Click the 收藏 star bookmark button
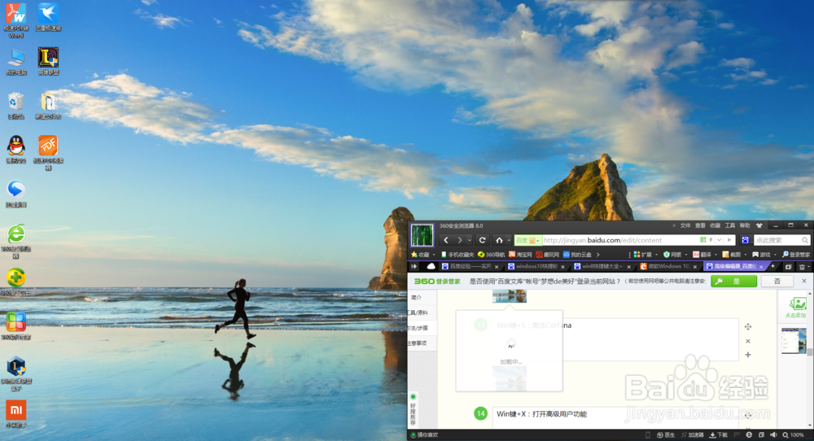This screenshot has width=814, height=441. click(x=421, y=255)
